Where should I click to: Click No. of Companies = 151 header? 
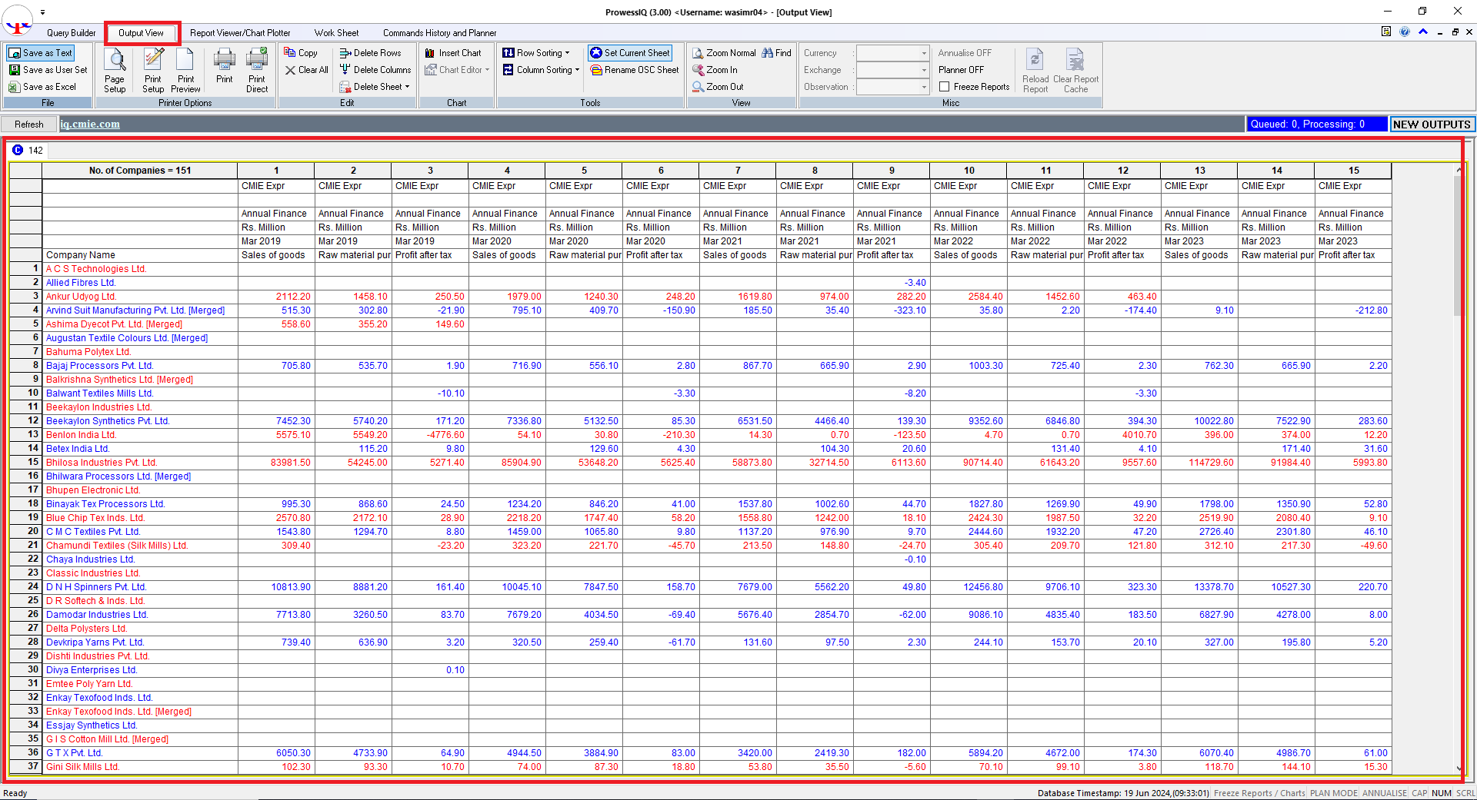point(140,171)
